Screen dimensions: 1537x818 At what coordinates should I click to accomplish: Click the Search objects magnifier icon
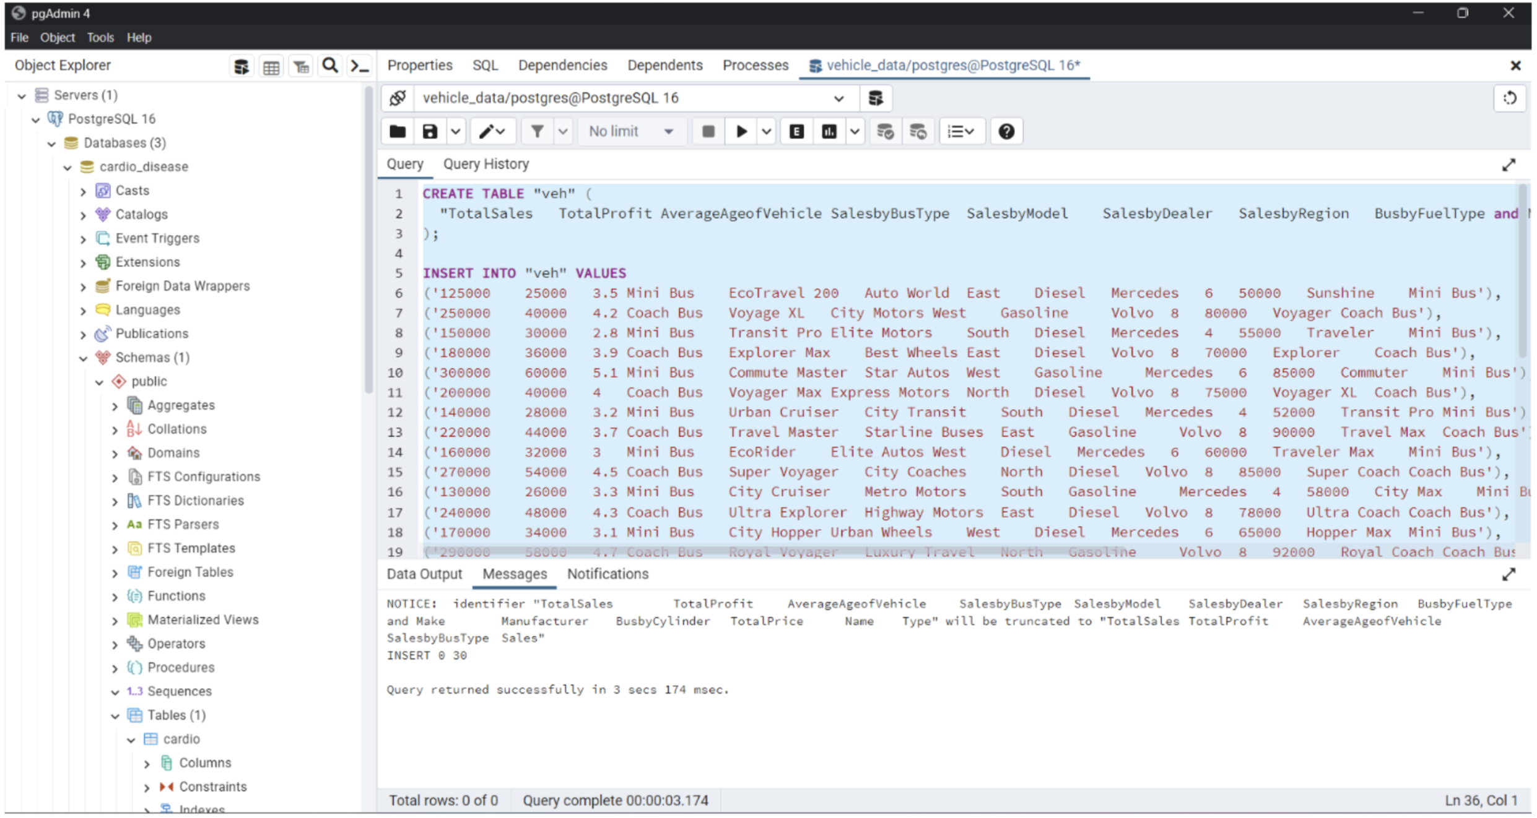330,66
